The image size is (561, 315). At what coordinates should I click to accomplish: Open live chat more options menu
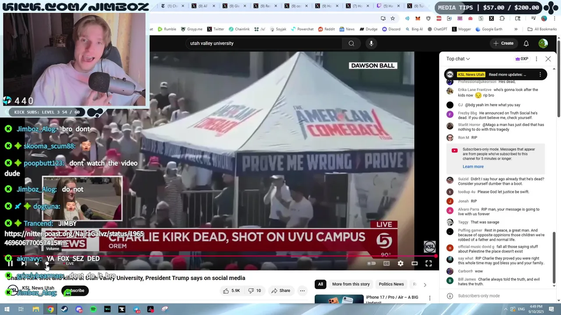coord(536,59)
